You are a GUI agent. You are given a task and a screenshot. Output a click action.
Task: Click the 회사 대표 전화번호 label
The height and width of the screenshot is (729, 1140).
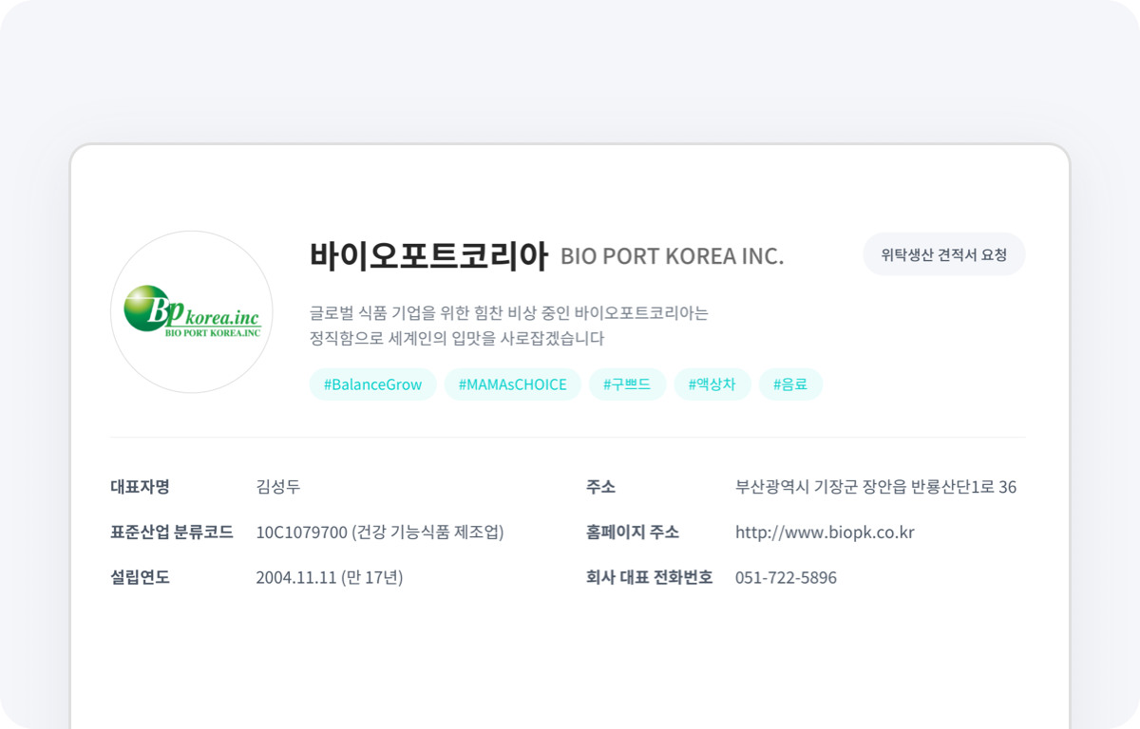[649, 577]
